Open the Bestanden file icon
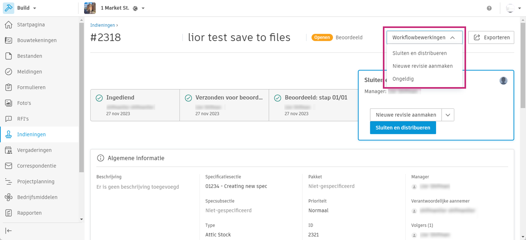Image resolution: width=526 pixels, height=240 pixels. click(8, 56)
